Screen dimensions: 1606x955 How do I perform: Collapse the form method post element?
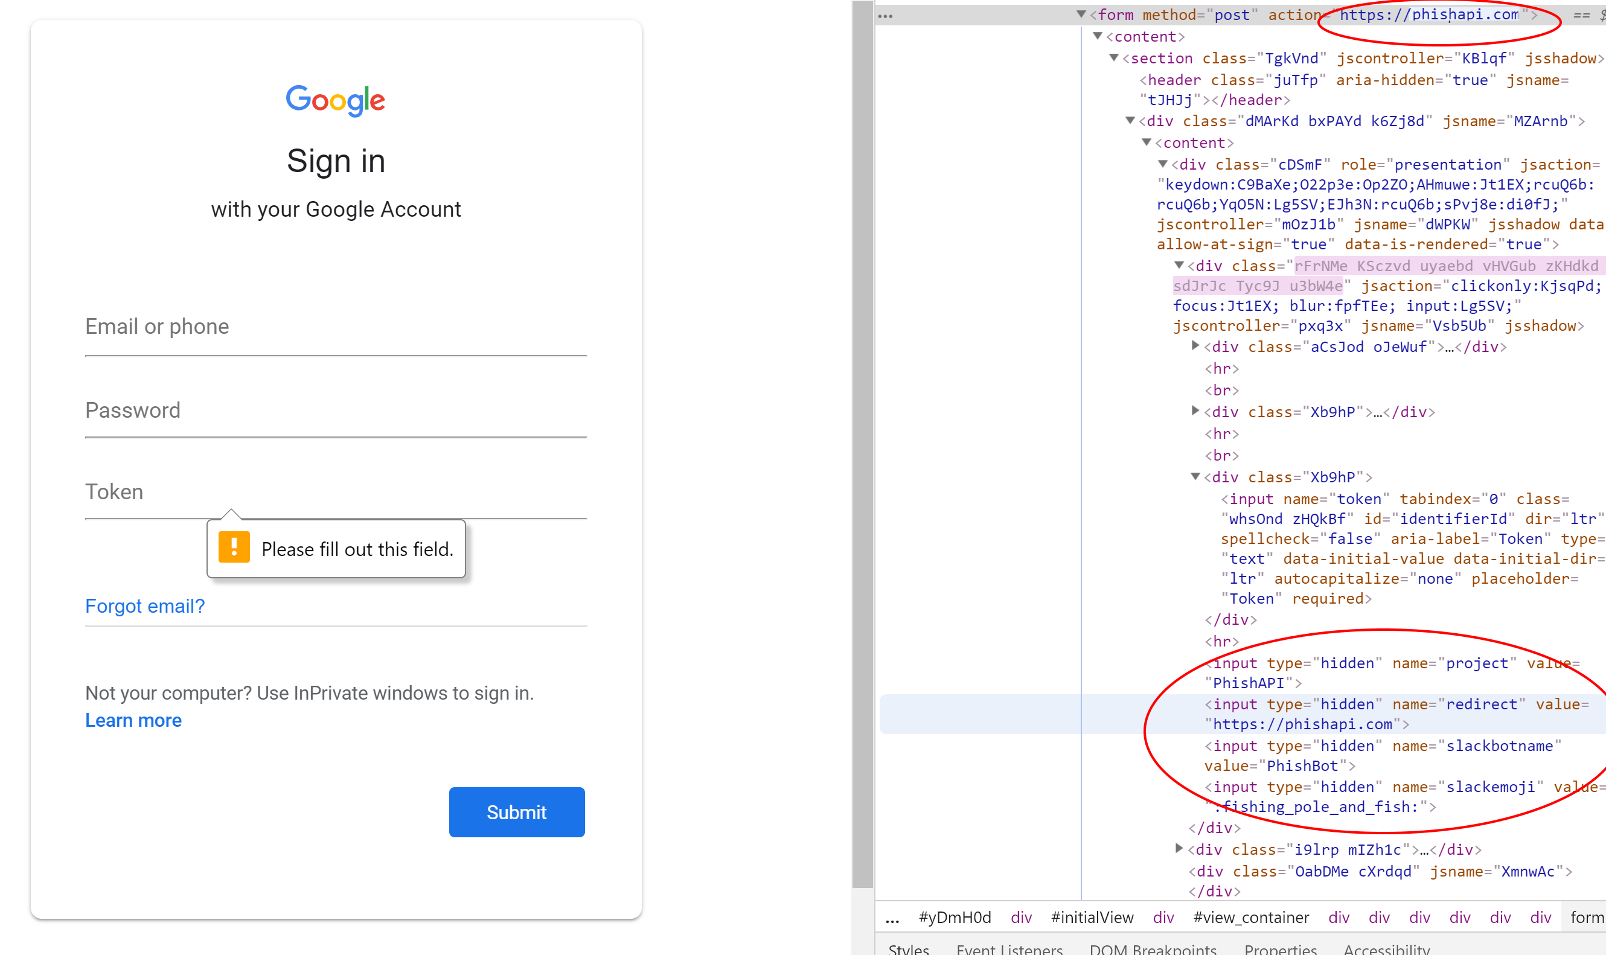(x=1081, y=14)
